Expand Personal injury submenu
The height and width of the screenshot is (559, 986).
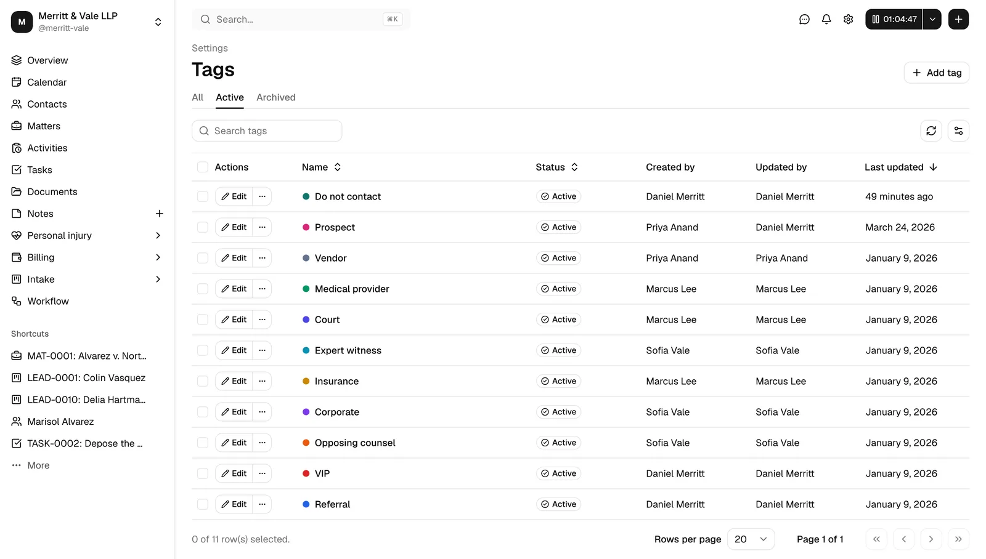158,235
